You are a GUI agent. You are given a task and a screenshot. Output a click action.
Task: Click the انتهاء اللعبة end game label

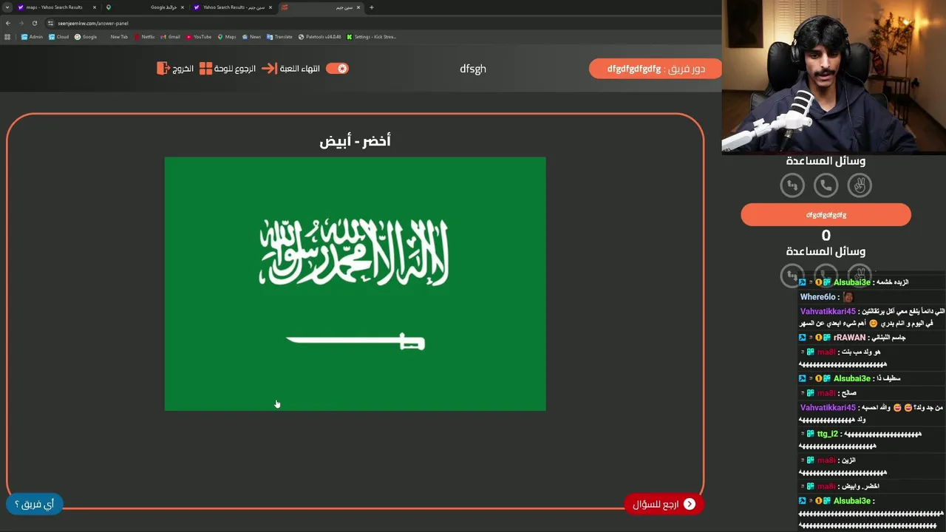300,69
